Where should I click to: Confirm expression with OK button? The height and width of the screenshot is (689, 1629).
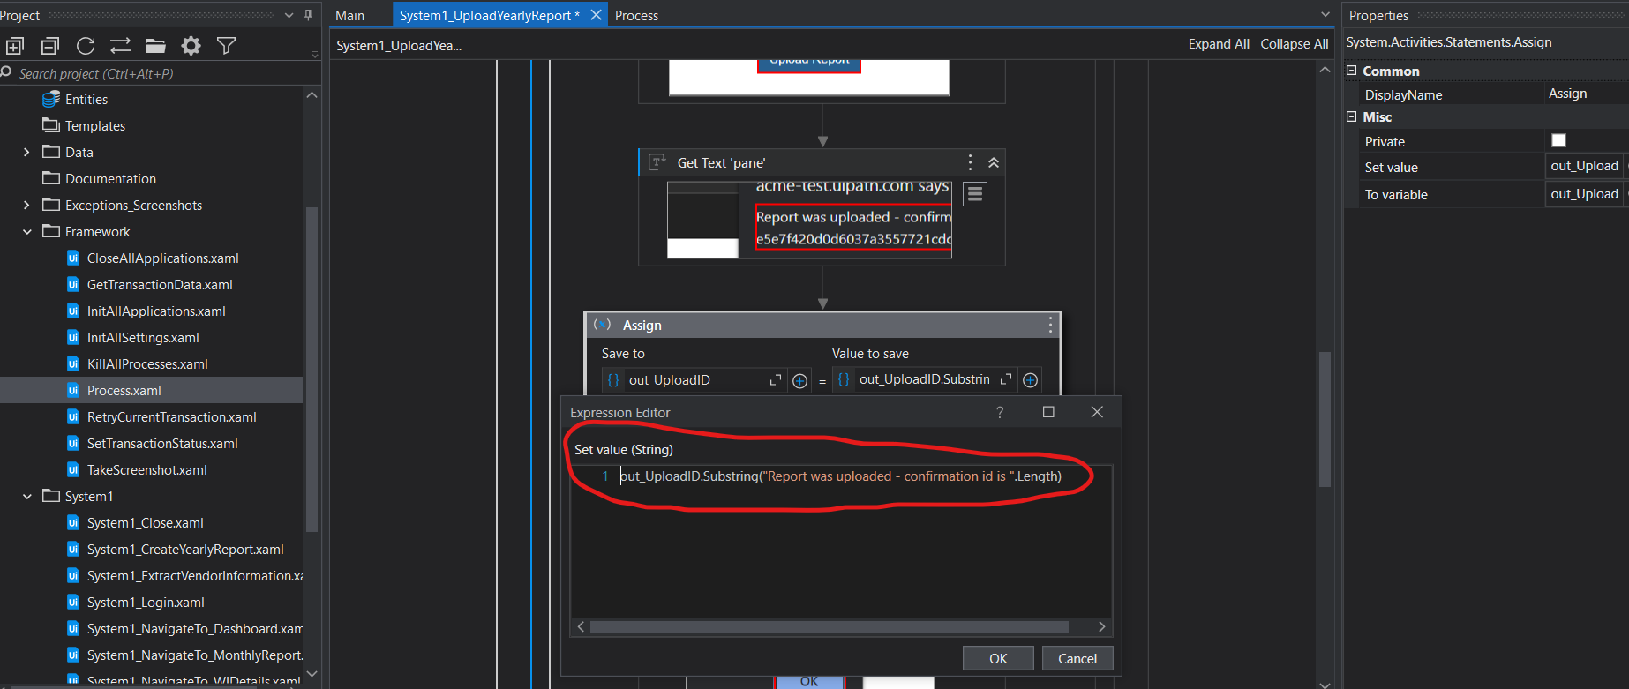pos(998,658)
